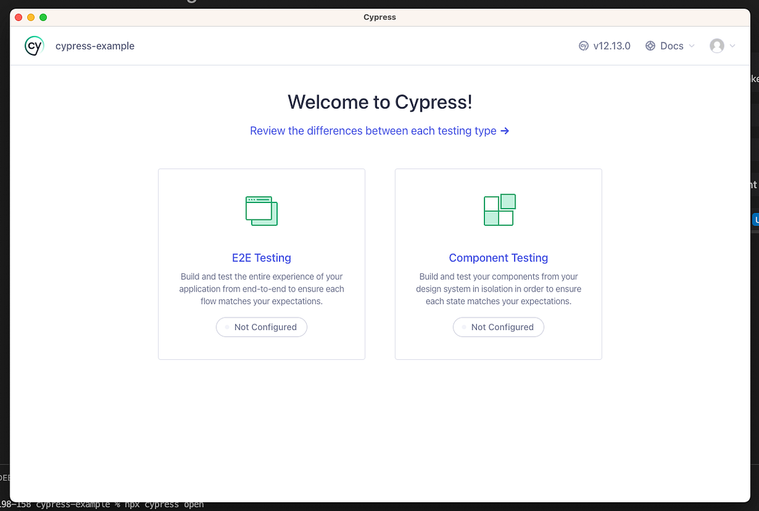The height and width of the screenshot is (511, 759).
Task: Click the Component Testing heading link
Action: click(498, 258)
